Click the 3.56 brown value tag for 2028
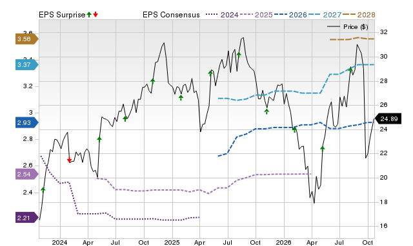Screen dimensions: 413x246 (27, 39)
